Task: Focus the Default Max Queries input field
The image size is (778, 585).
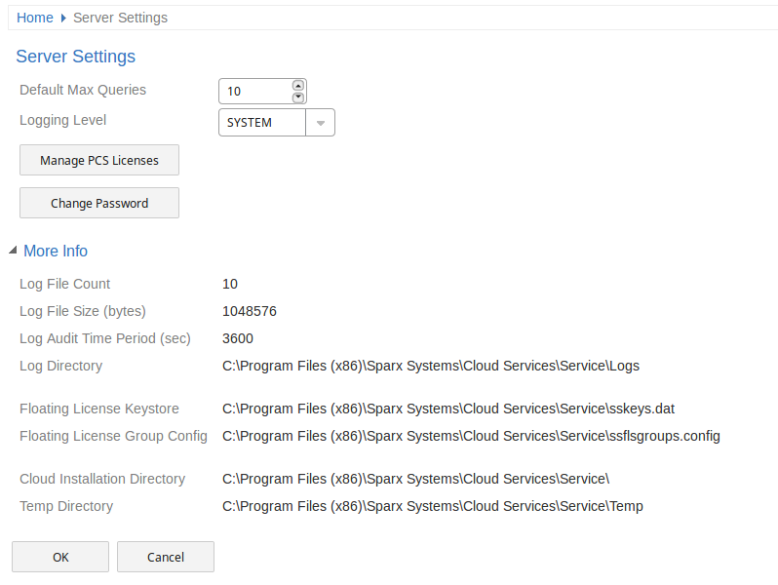Action: 255,92
